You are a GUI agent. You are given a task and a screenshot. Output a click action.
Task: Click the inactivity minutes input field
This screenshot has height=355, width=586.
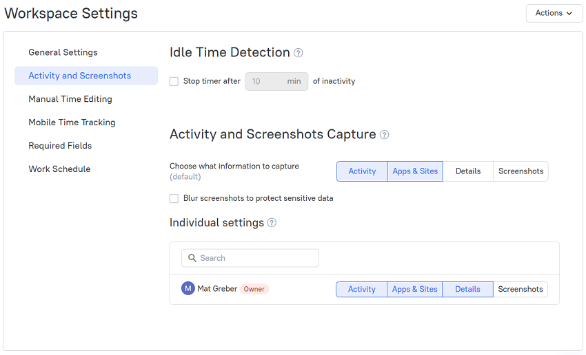tap(276, 81)
